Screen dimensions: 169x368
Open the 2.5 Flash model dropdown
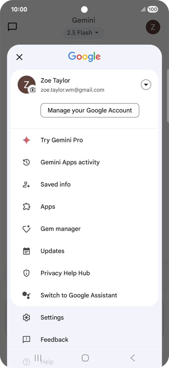(x=83, y=33)
